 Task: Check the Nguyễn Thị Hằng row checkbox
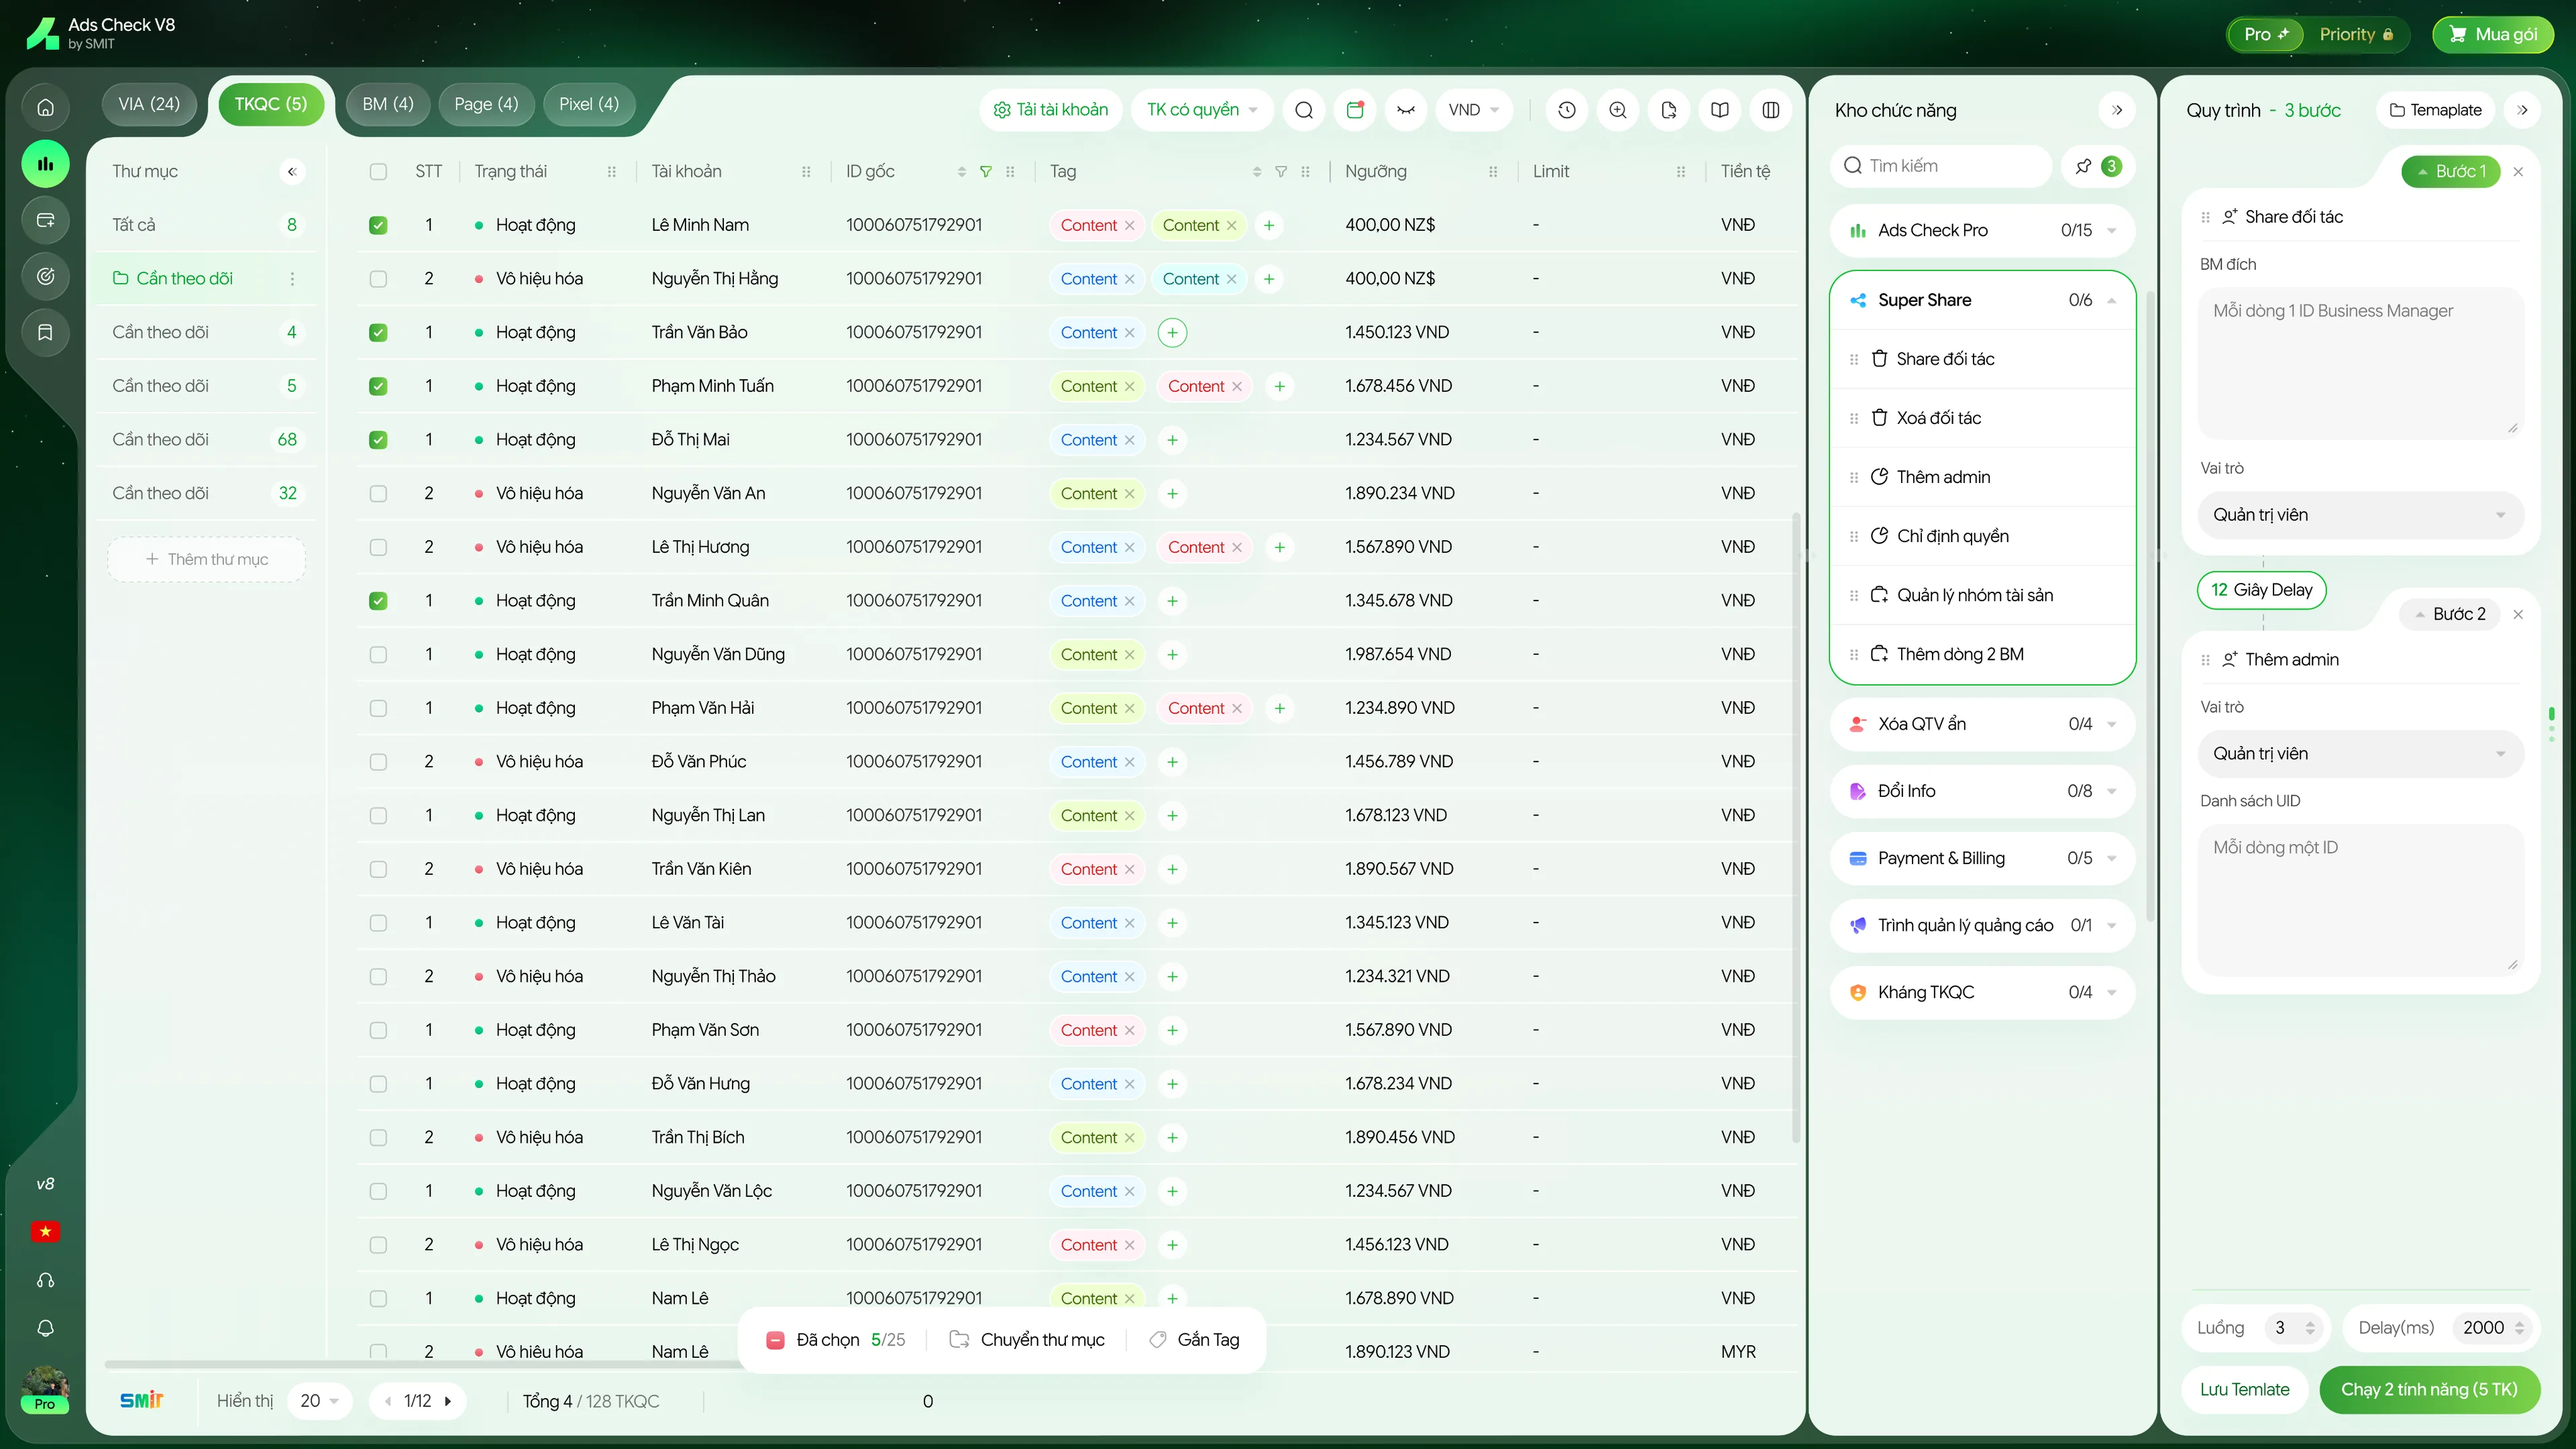tap(378, 279)
